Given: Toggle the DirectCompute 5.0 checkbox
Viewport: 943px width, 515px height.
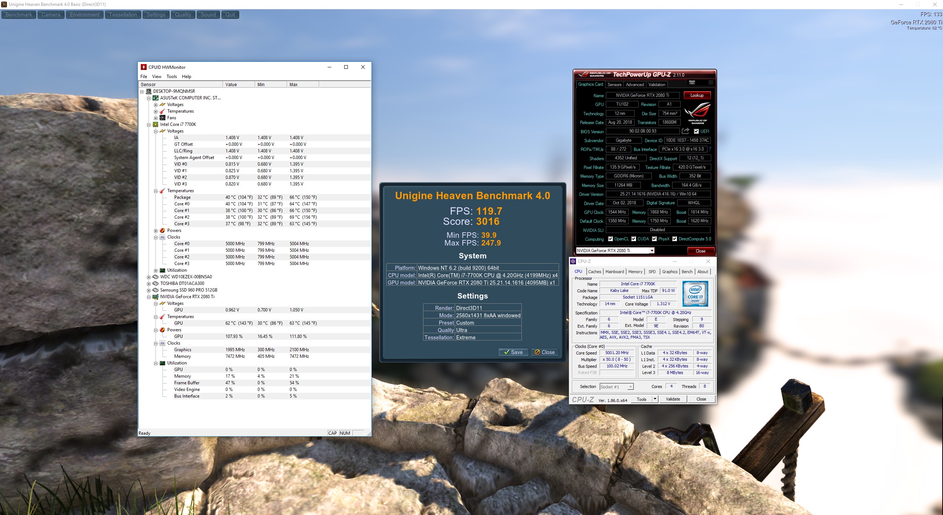Looking at the screenshot, I should coord(674,239).
